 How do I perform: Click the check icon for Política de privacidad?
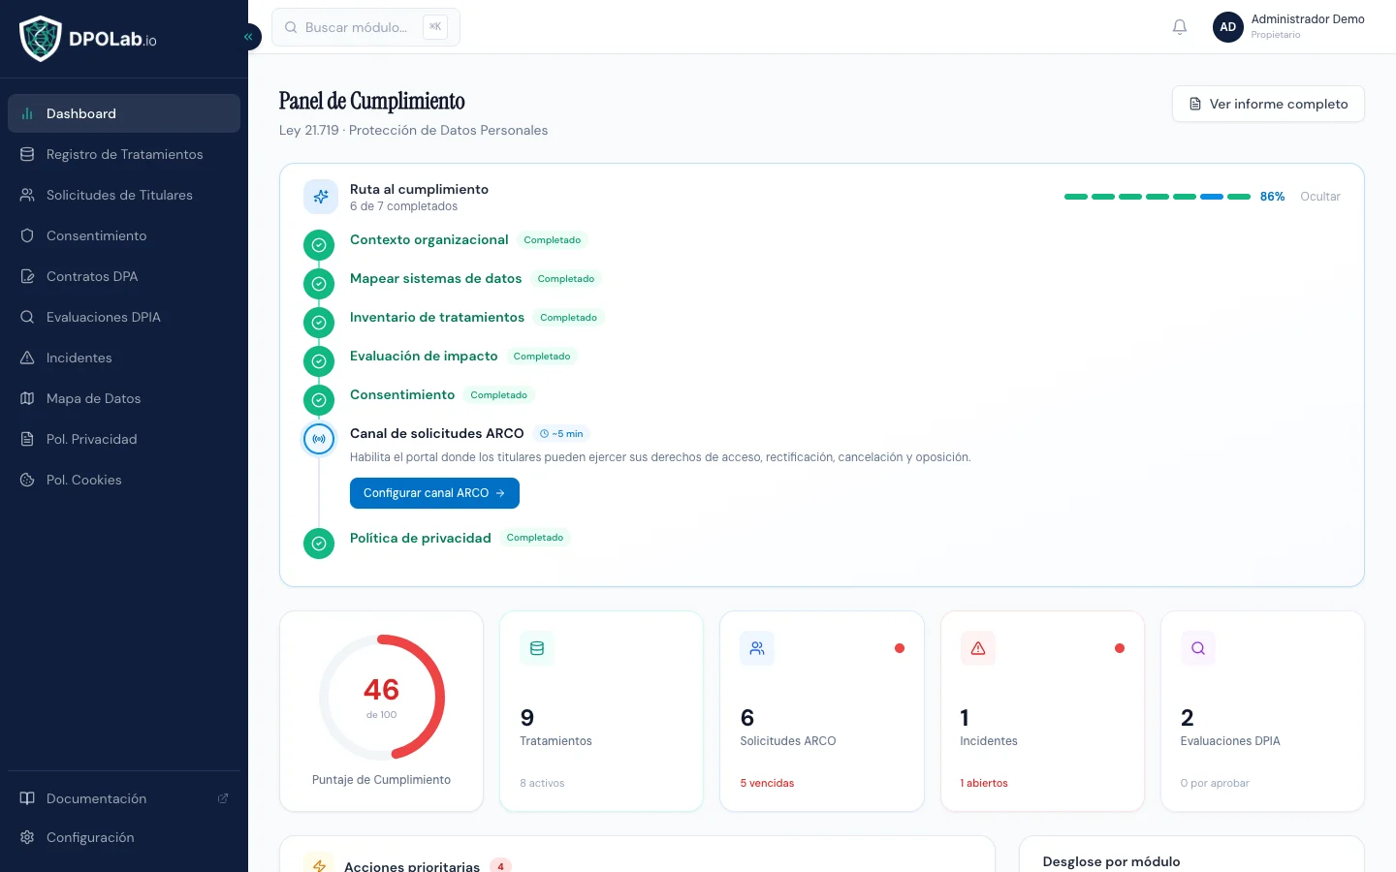(x=319, y=544)
